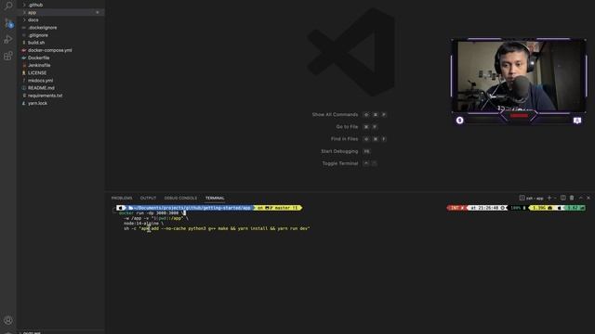Click the node:14-alpine line in terminal
This screenshot has height=334, width=595.
coord(143,224)
